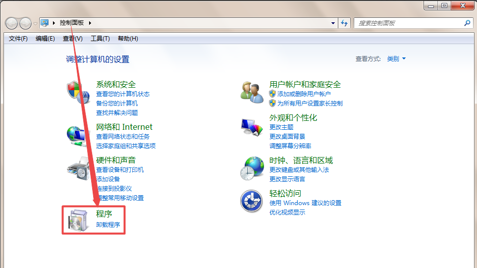Open the Ease of Access icon

tap(251, 201)
